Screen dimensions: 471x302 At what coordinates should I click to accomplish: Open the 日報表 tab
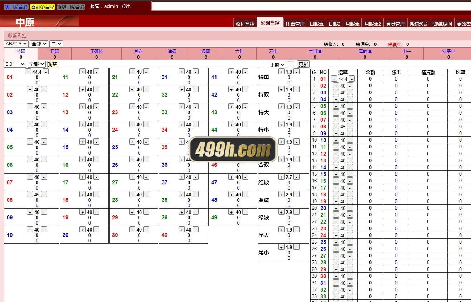316,24
